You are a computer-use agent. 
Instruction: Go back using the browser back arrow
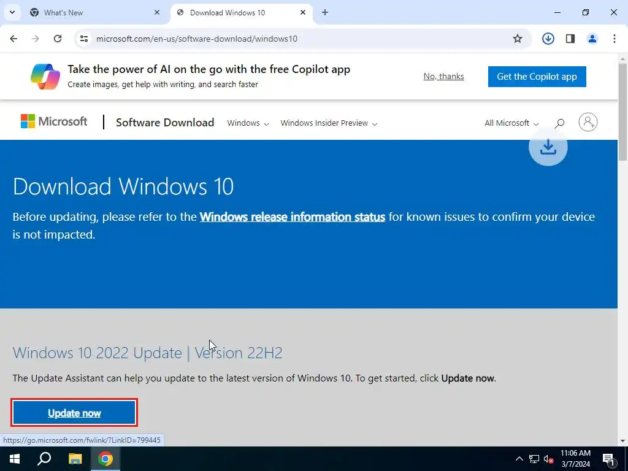pos(13,39)
